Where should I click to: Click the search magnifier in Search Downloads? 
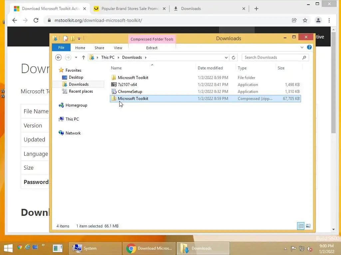(x=304, y=57)
